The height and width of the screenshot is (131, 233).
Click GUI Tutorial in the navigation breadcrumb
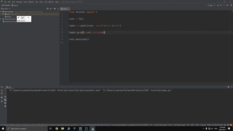point(5,5)
